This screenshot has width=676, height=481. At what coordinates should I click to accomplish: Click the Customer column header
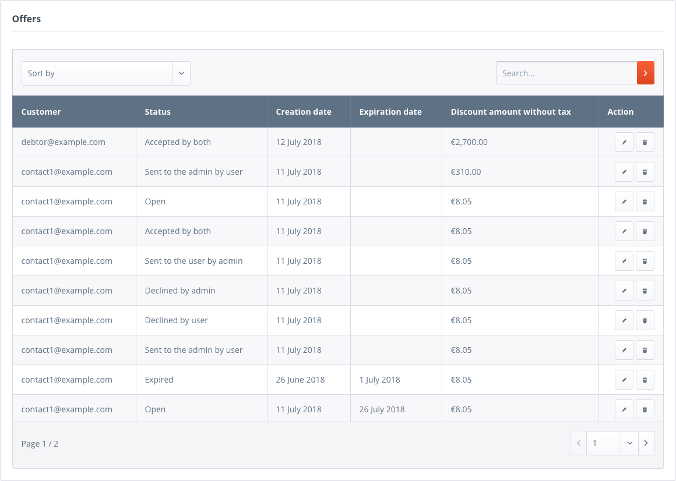pos(41,112)
